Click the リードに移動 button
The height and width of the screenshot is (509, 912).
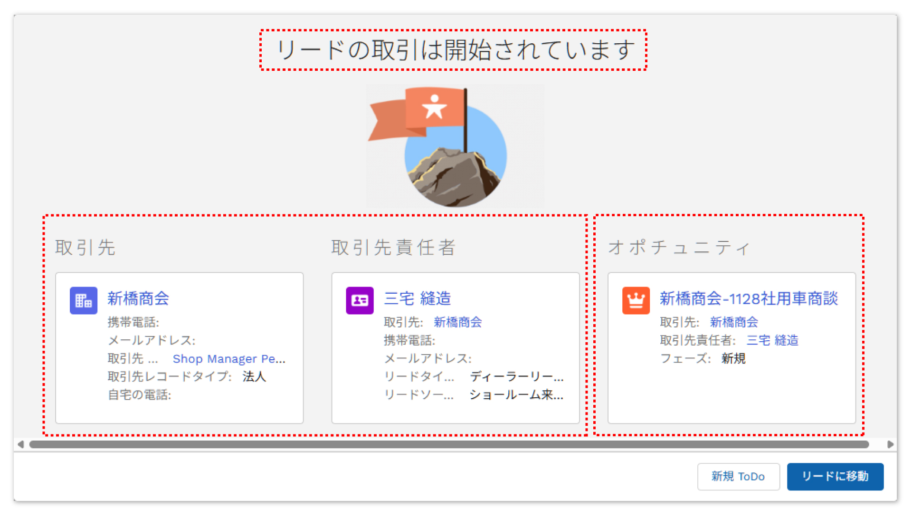pyautogui.click(x=835, y=476)
